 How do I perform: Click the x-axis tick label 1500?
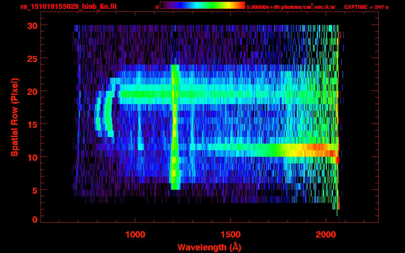pos(230,234)
